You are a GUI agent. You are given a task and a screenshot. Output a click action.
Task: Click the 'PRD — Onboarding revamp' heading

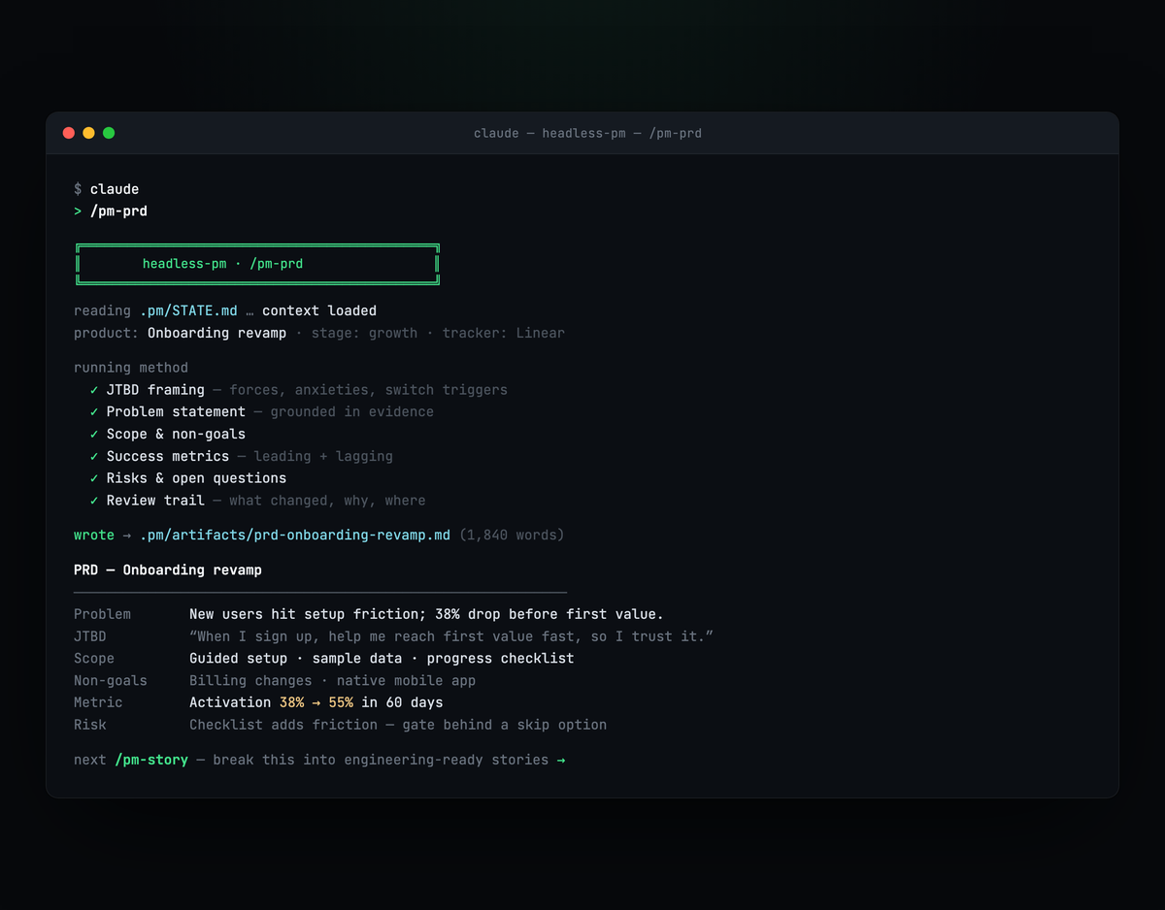click(x=168, y=570)
